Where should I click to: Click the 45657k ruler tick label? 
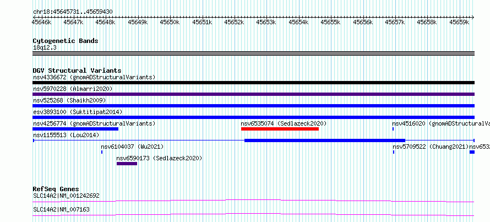tap(395, 22)
